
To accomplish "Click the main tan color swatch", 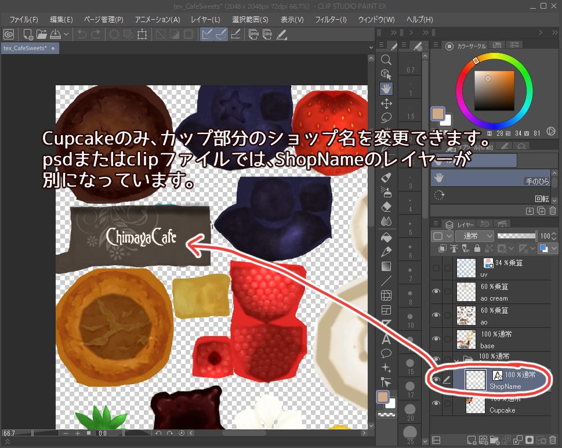I will click(x=438, y=114).
